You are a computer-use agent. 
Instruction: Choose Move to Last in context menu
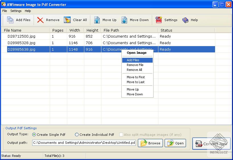[x=137, y=82]
